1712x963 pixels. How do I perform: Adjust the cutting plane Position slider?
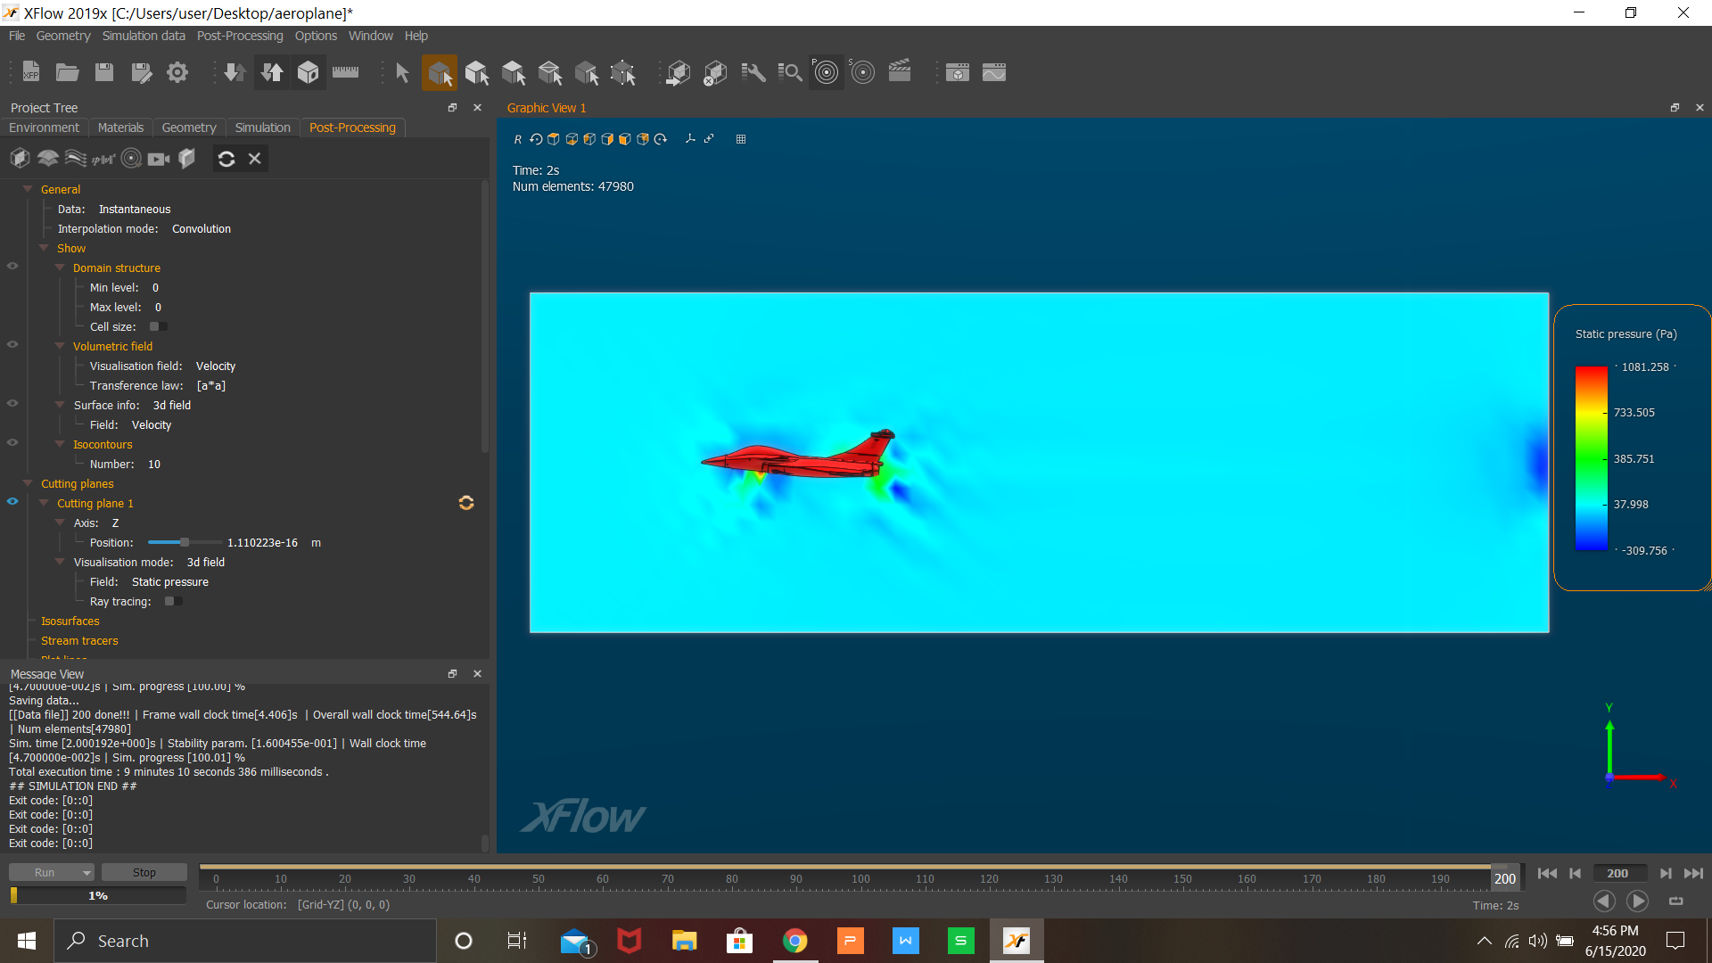click(185, 542)
